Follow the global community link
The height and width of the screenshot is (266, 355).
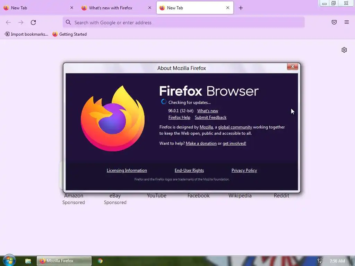pyautogui.click(x=235, y=127)
